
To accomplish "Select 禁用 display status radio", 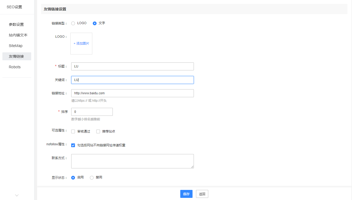I will pos(92,178).
